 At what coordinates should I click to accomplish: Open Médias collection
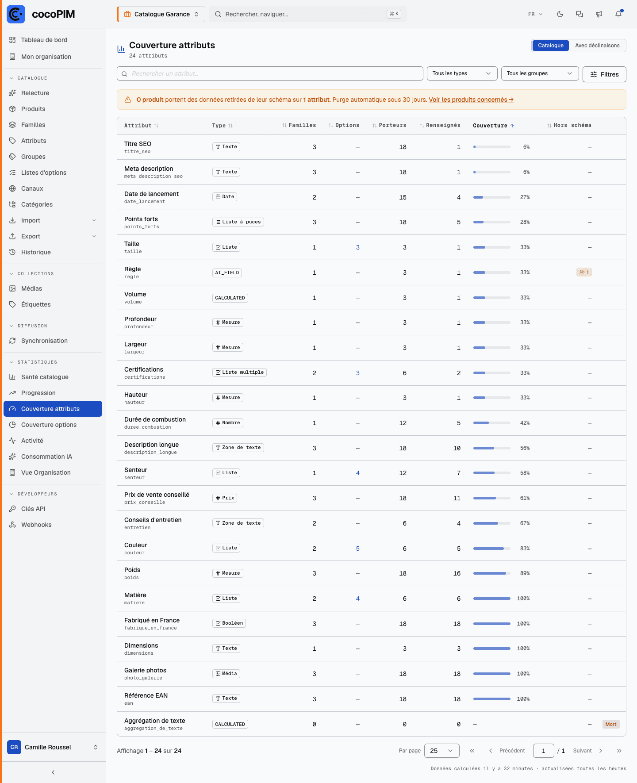[53, 288]
